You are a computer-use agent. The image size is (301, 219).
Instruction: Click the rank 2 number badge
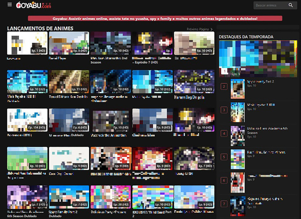[x=224, y=86]
